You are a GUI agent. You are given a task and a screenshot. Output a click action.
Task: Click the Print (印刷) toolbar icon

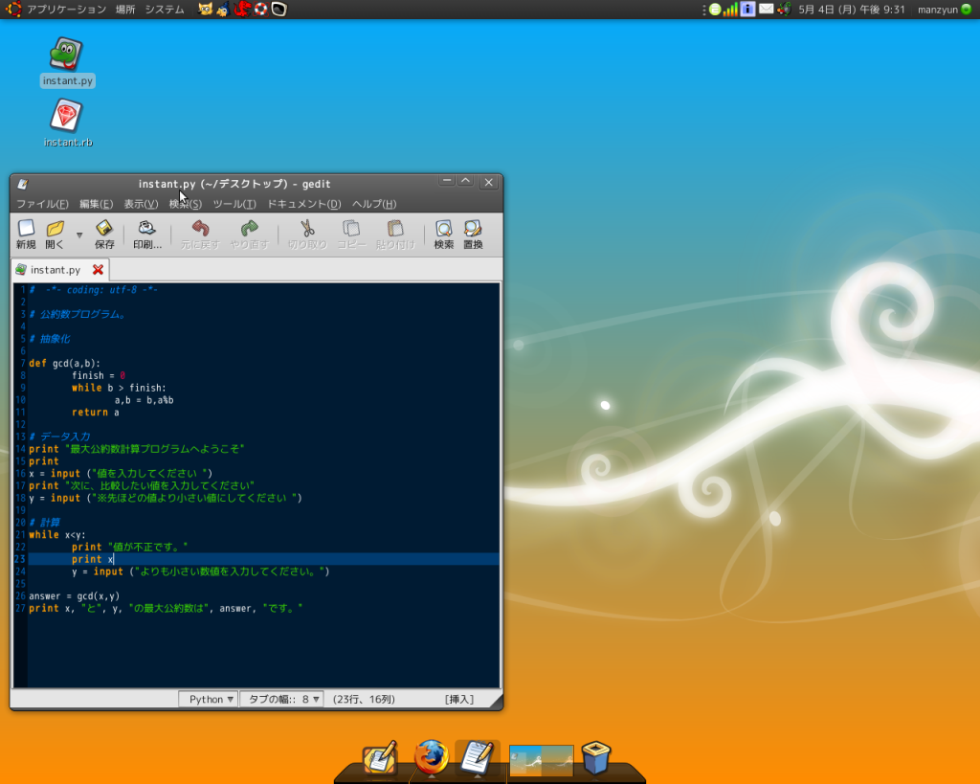[x=146, y=234]
